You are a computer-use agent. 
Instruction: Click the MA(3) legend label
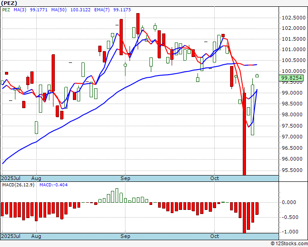(x=20, y=10)
